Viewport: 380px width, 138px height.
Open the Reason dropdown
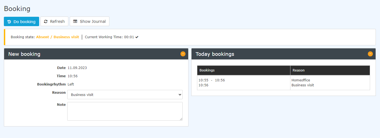[125, 95]
